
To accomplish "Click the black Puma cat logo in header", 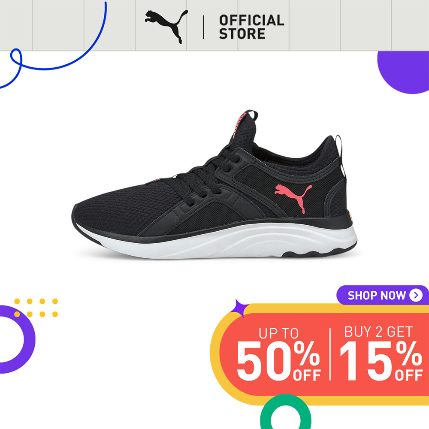I will tap(166, 27).
